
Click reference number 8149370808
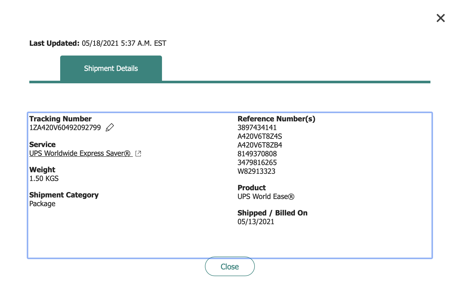pos(257,154)
